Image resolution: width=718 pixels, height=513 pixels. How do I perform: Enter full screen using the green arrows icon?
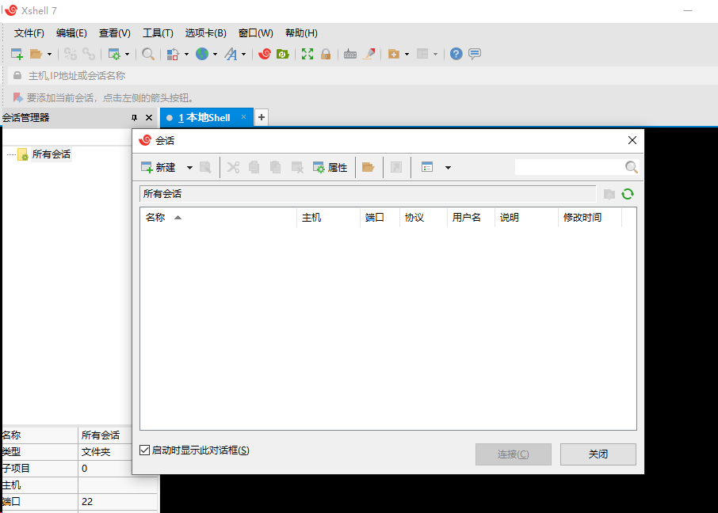pos(307,54)
